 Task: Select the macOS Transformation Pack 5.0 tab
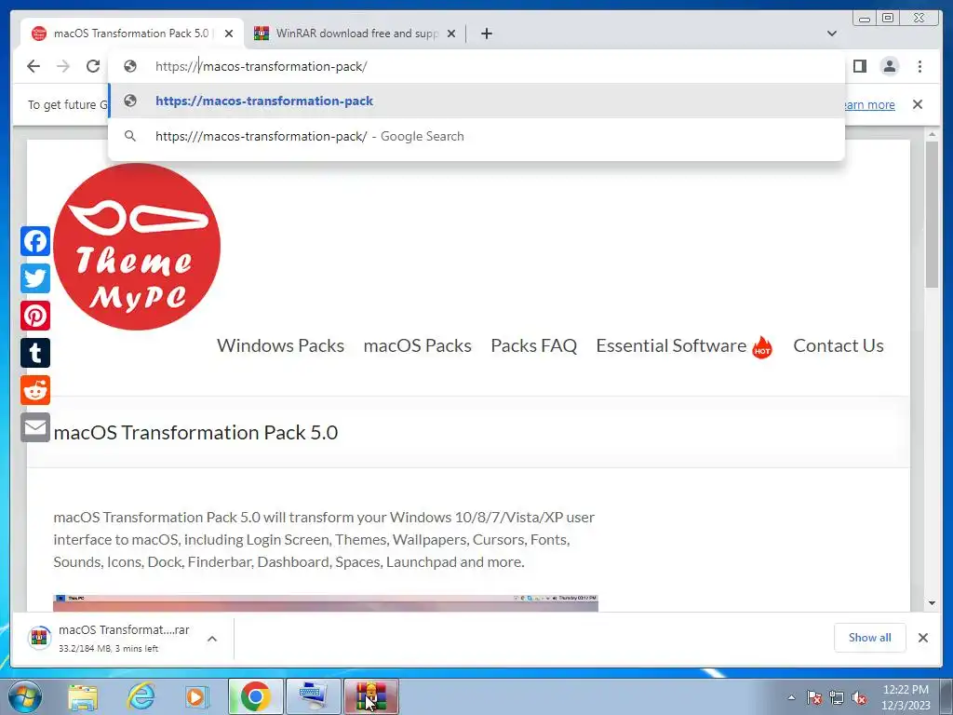click(132, 34)
